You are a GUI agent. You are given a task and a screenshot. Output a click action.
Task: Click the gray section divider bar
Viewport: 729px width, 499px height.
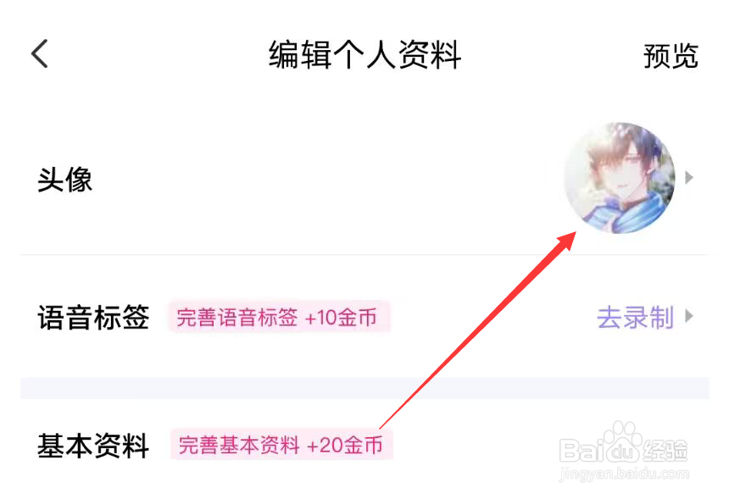click(364, 388)
